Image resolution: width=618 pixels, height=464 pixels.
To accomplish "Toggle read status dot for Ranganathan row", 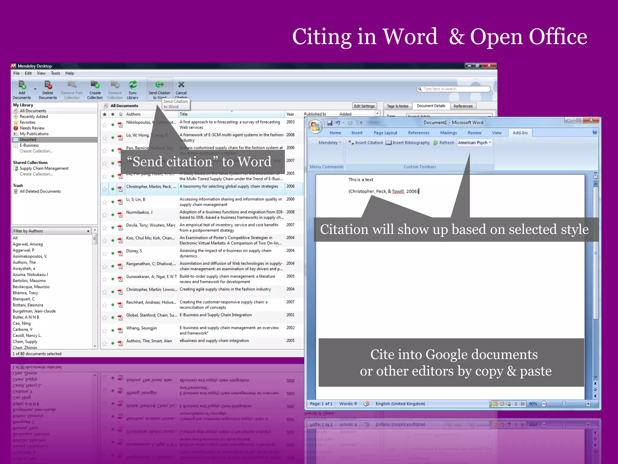I will click(113, 266).
